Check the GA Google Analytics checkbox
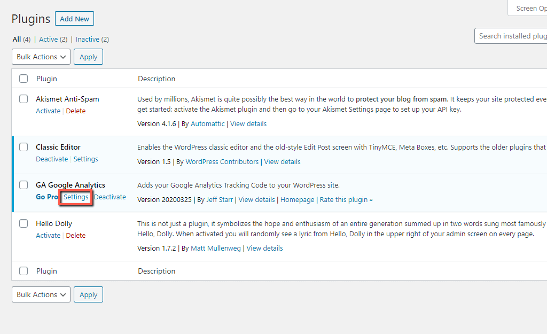 point(24,184)
